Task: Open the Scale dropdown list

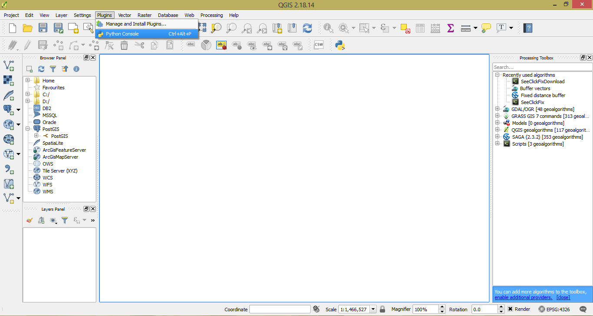Action: click(373, 309)
